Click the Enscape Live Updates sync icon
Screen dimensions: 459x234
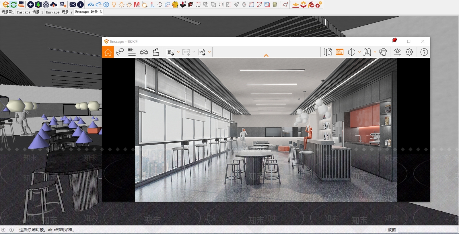[x=13, y=4]
